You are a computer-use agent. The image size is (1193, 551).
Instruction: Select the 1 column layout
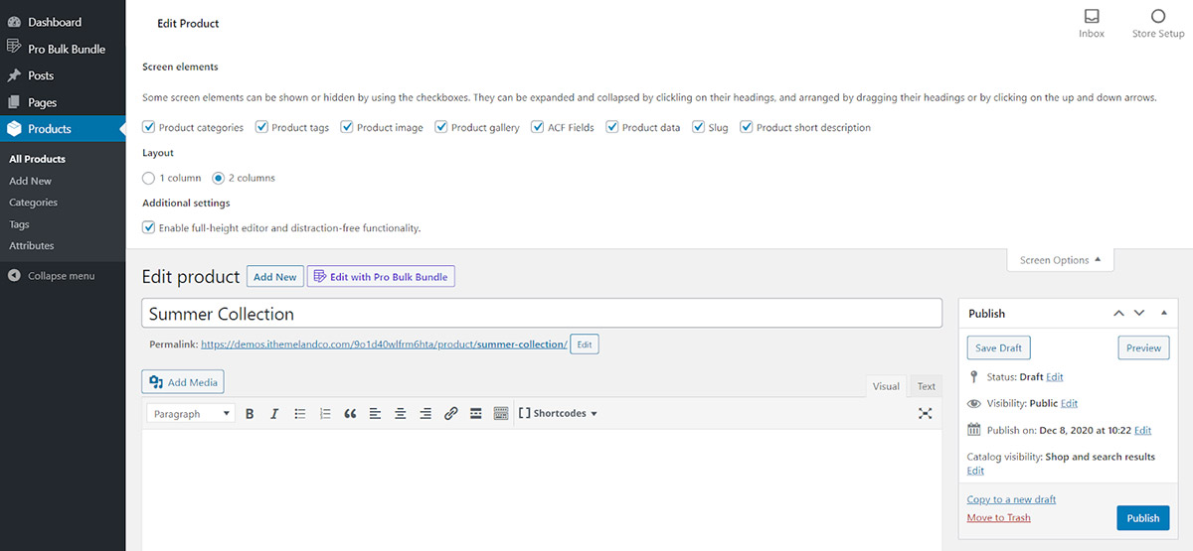point(149,178)
